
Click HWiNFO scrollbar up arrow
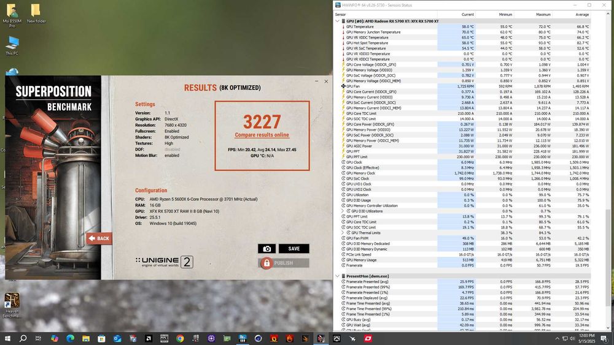pos(608,14)
